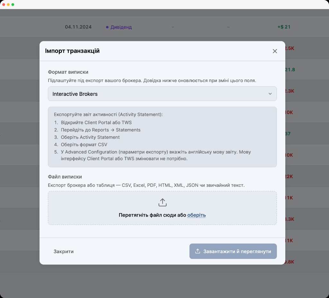Click the purple dot beside Дивіденд
329x298 pixels.
click(x=107, y=27)
